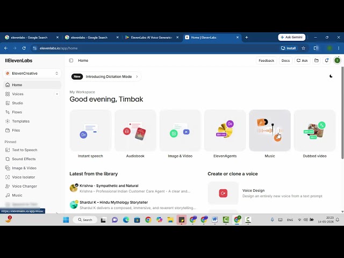Open the ElevenCreative workspace dropdown
Image resolution: width=344 pixels, height=258 pixels.
pyautogui.click(x=32, y=73)
